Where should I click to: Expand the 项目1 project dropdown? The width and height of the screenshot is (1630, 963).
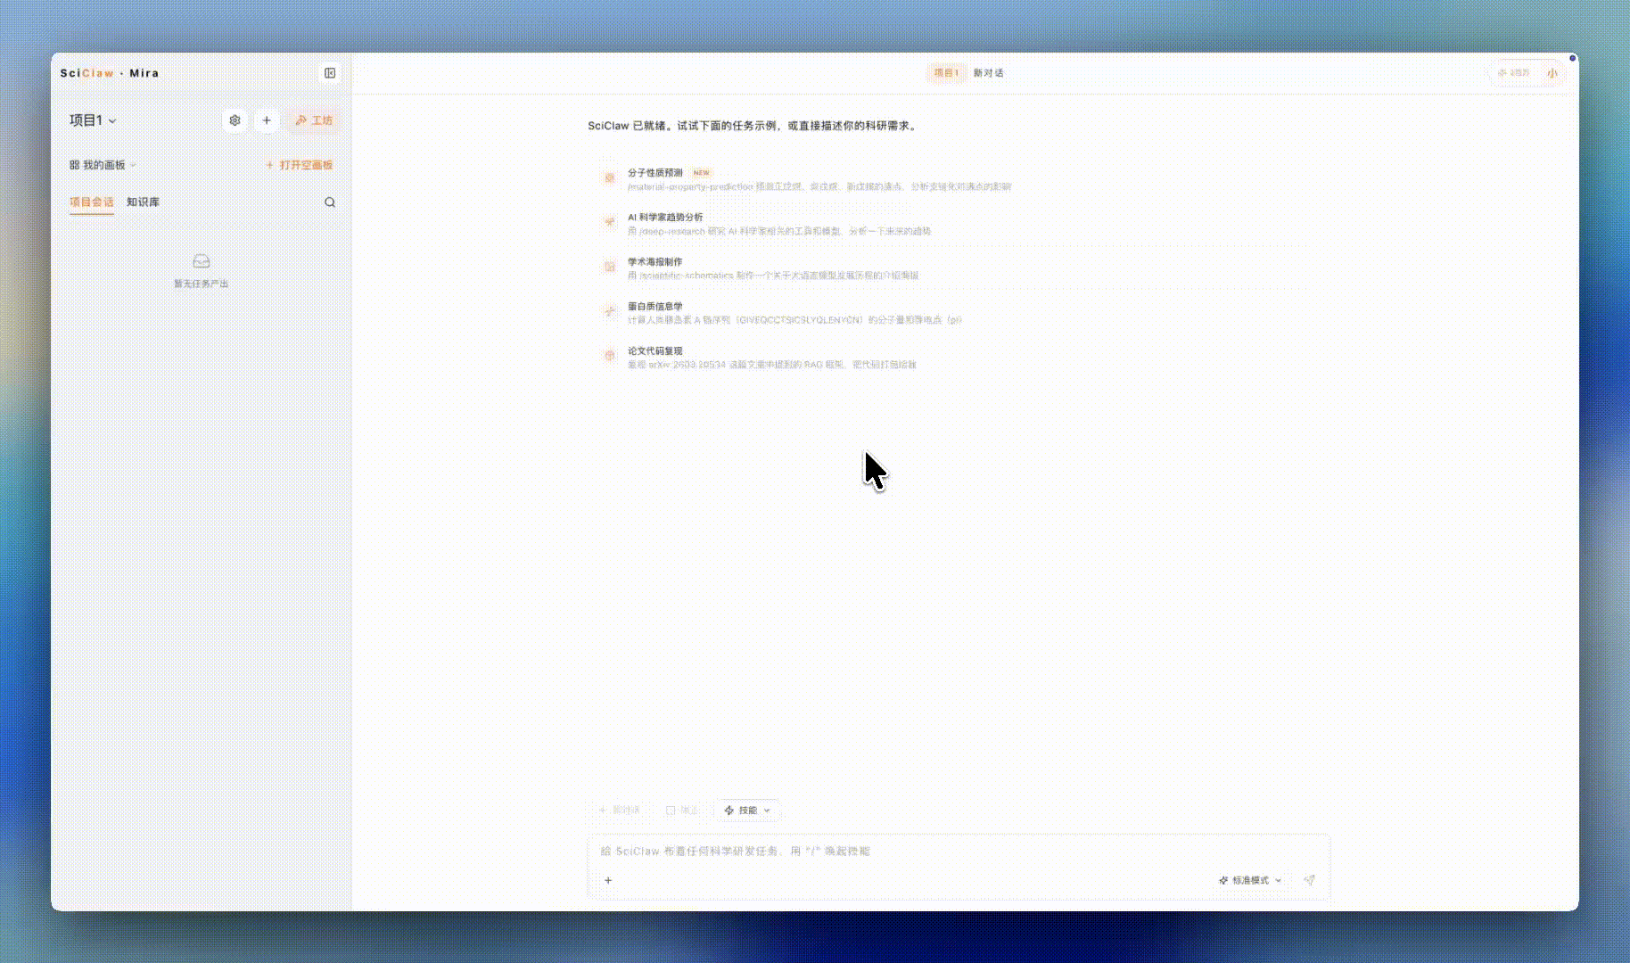(x=93, y=120)
